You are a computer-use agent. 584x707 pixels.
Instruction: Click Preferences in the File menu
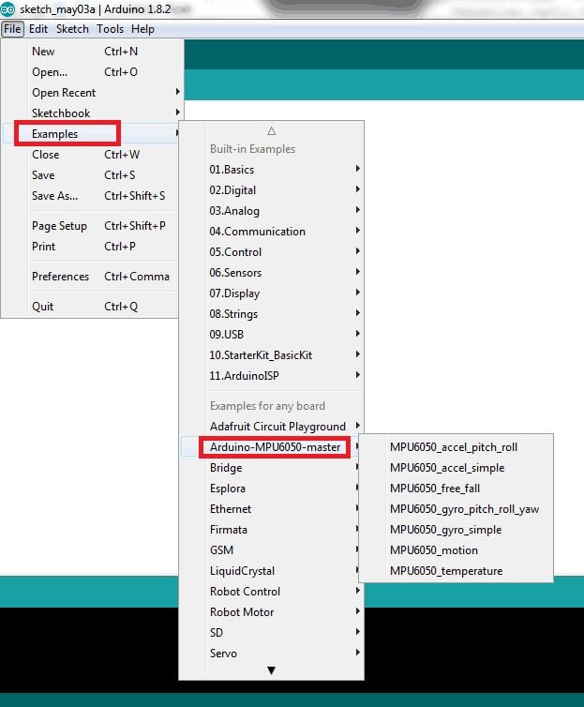pyautogui.click(x=60, y=277)
